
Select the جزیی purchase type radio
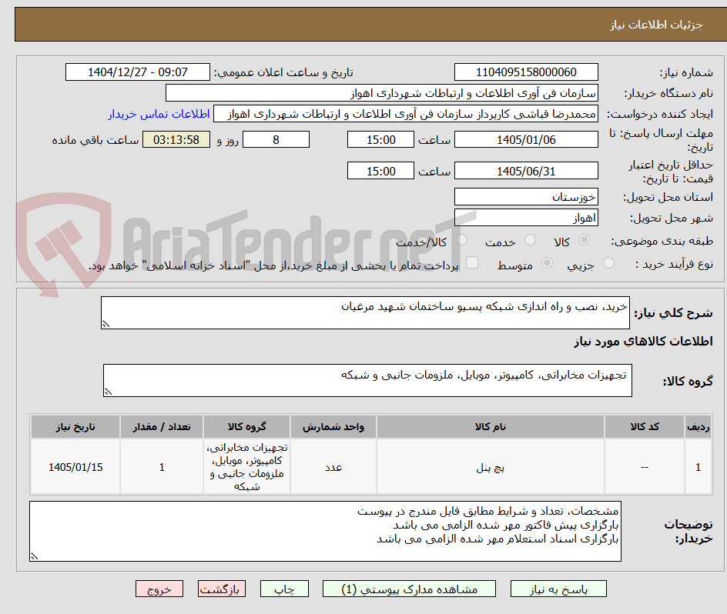coord(608,263)
